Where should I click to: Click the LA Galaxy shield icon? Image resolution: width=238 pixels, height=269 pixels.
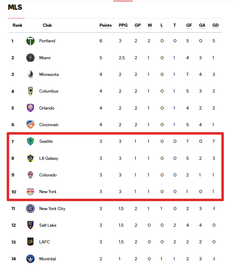click(x=30, y=158)
